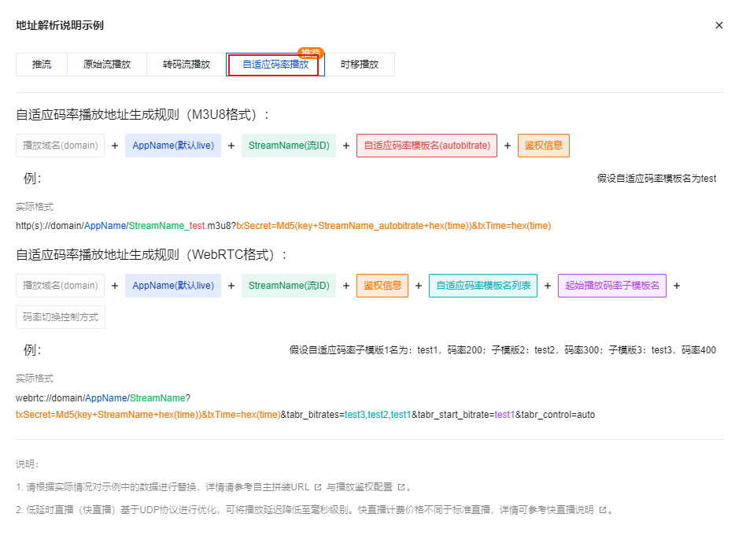Click StreamName(流ID) tag in the M3U8 rule
This screenshot has width=735, height=558.
coord(289,146)
